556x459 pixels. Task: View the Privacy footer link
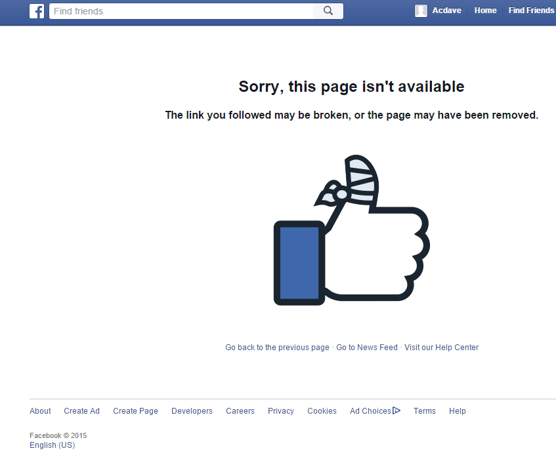281,411
